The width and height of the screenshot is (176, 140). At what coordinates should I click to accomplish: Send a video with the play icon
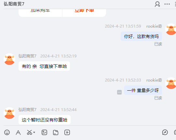point(67,133)
